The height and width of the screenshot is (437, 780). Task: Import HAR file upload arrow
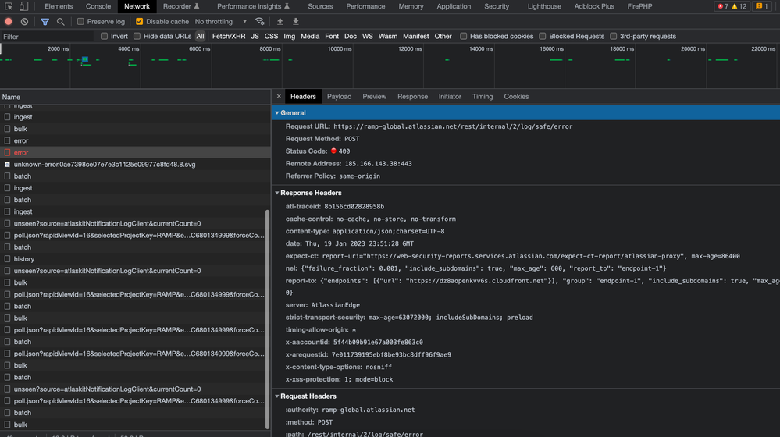(280, 21)
